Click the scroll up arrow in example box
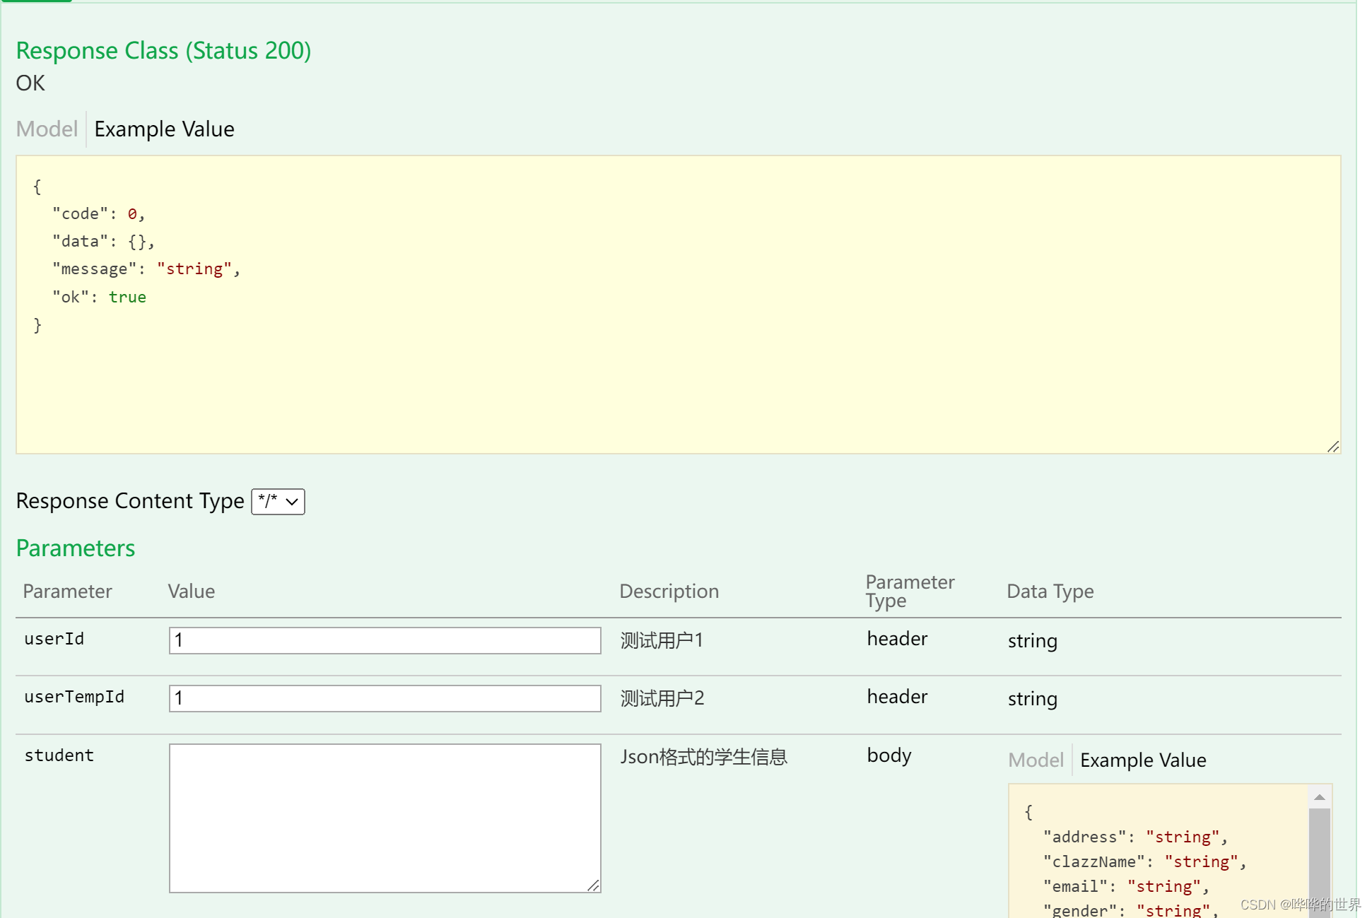This screenshot has width=1372, height=918. click(1319, 797)
